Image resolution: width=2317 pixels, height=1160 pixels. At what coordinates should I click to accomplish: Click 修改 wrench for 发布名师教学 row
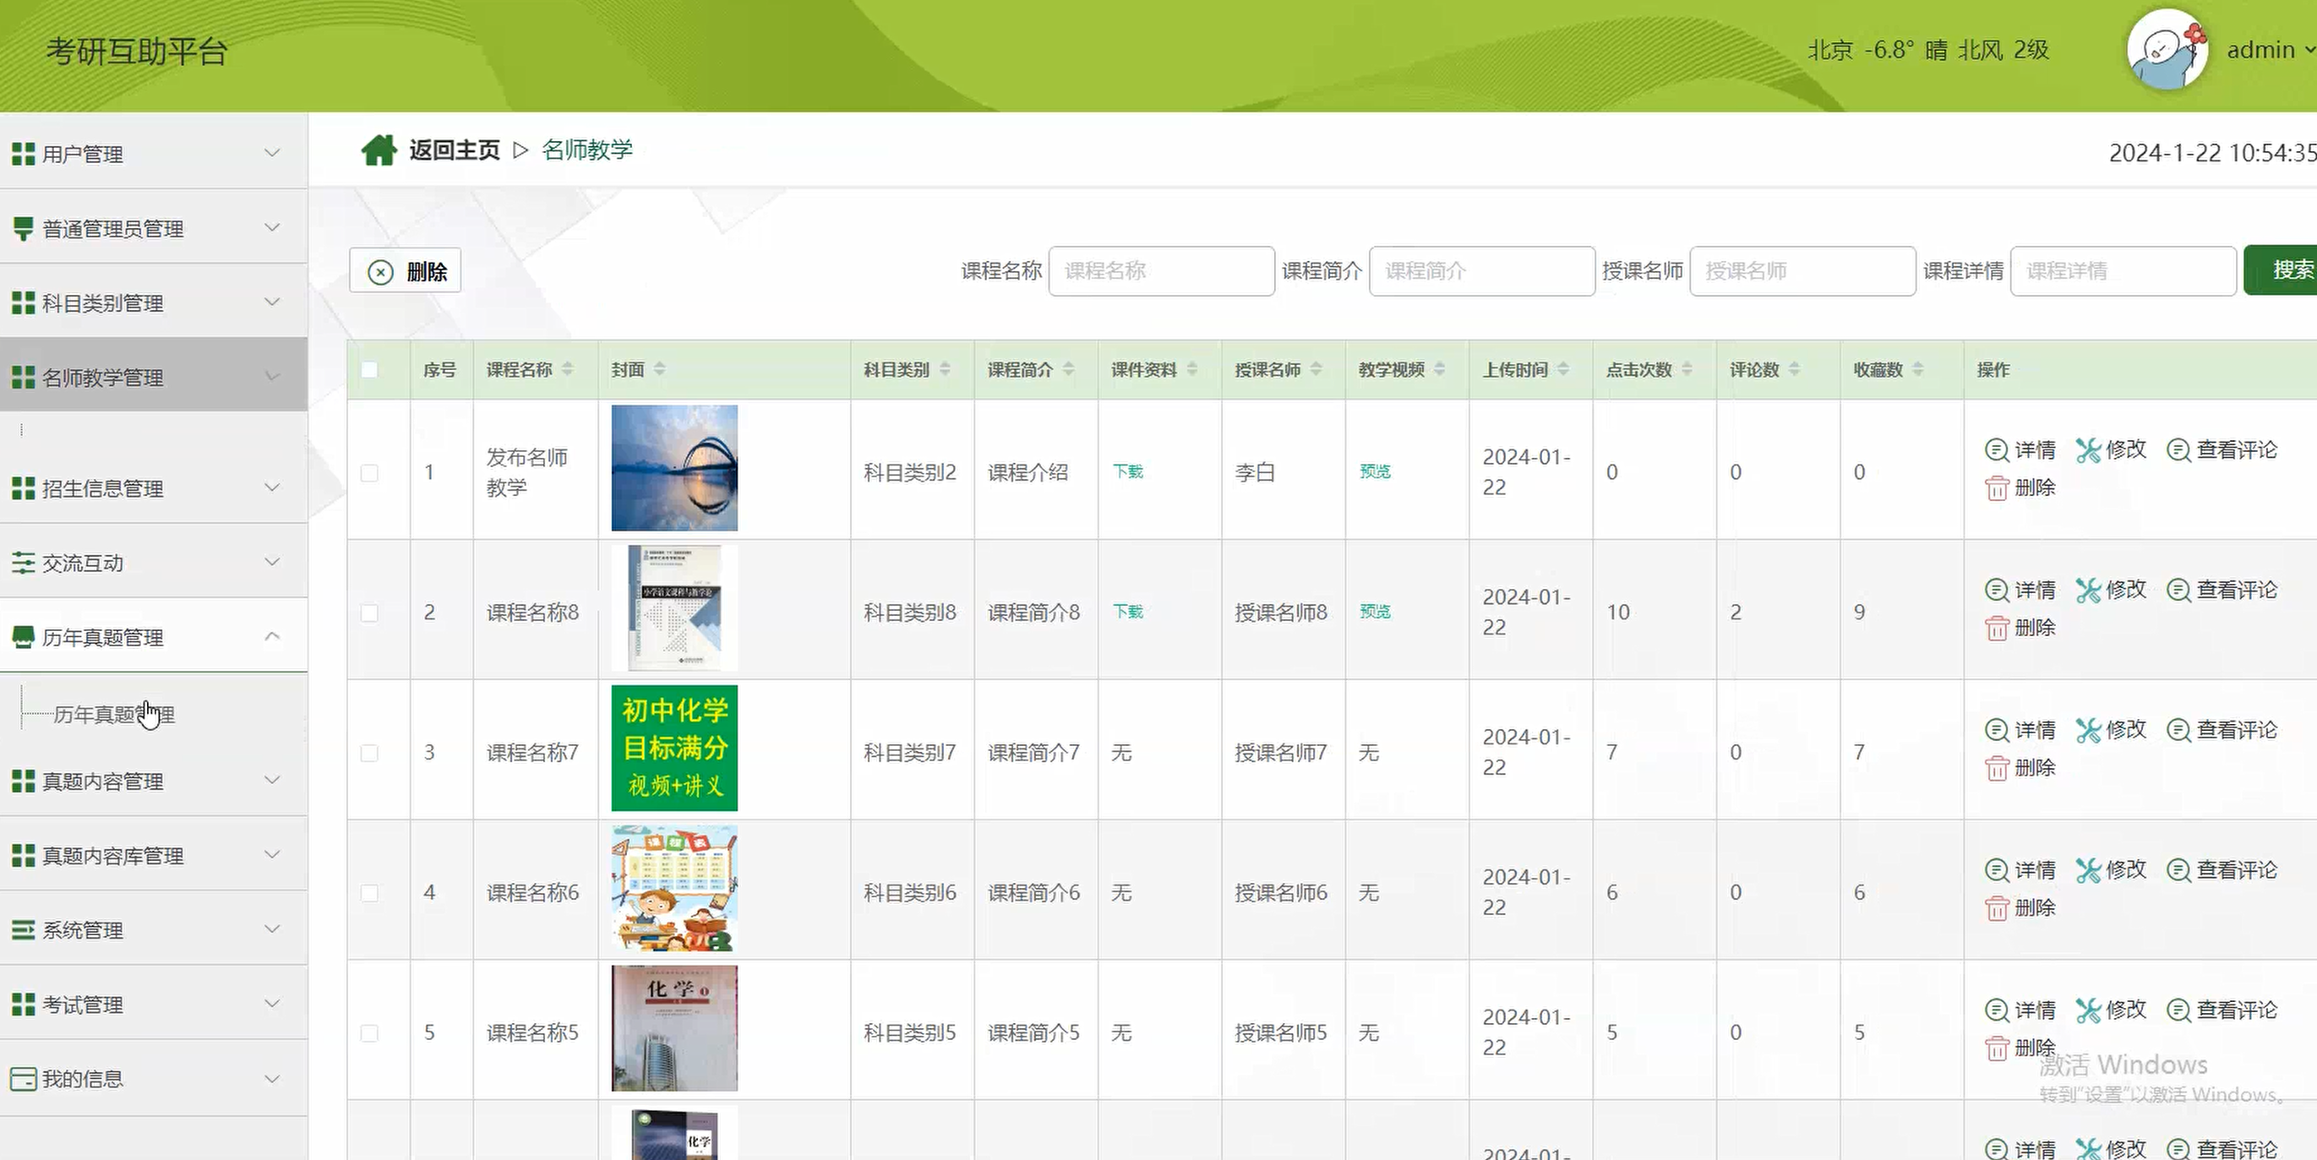pyautogui.click(x=2111, y=449)
